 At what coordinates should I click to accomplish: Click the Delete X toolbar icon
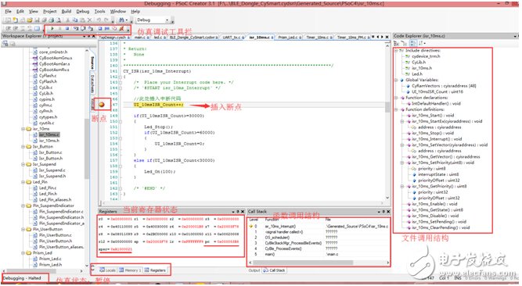[89, 20]
